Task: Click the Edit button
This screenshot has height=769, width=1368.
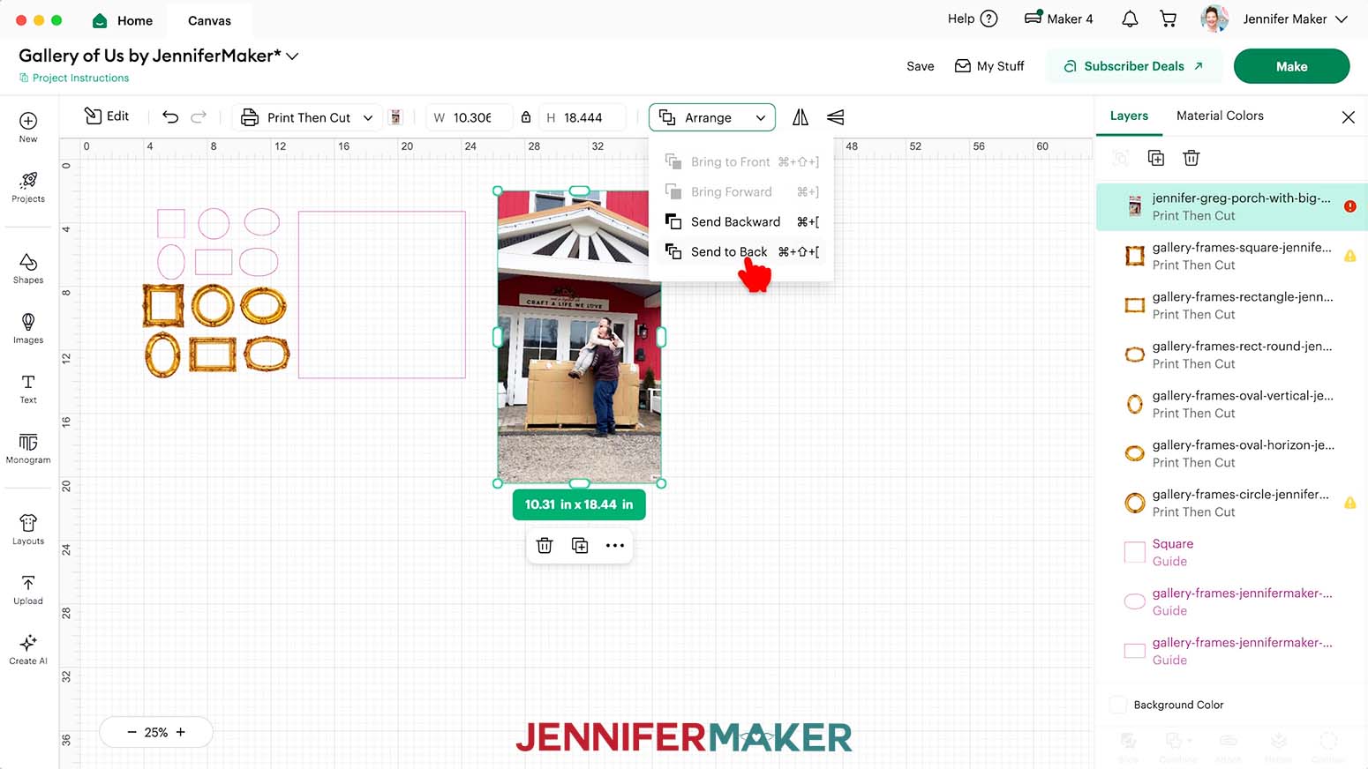Action: (106, 116)
